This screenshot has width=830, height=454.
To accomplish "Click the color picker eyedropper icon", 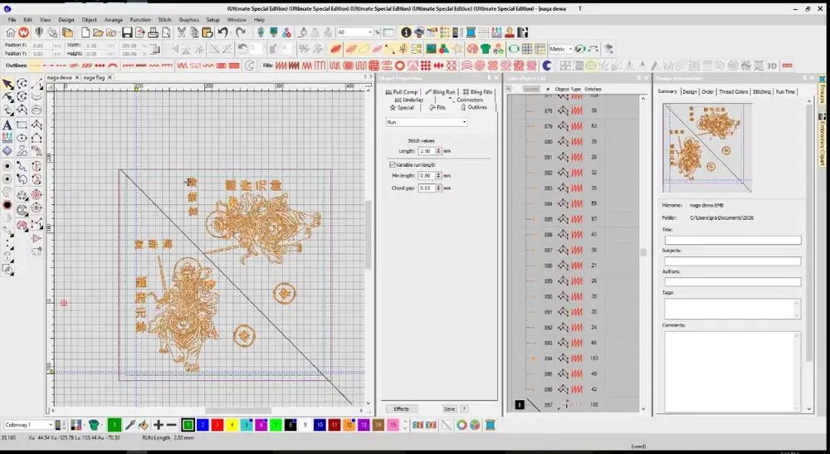I will click(x=130, y=425).
